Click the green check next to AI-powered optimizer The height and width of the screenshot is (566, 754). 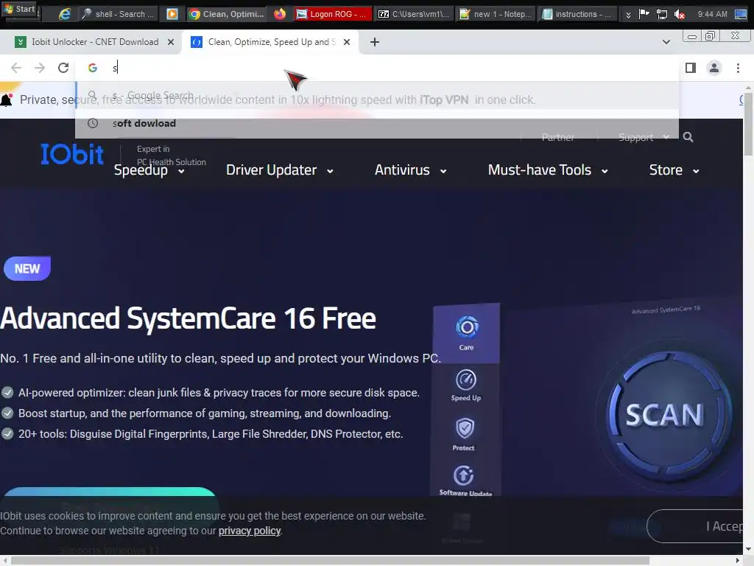7,393
